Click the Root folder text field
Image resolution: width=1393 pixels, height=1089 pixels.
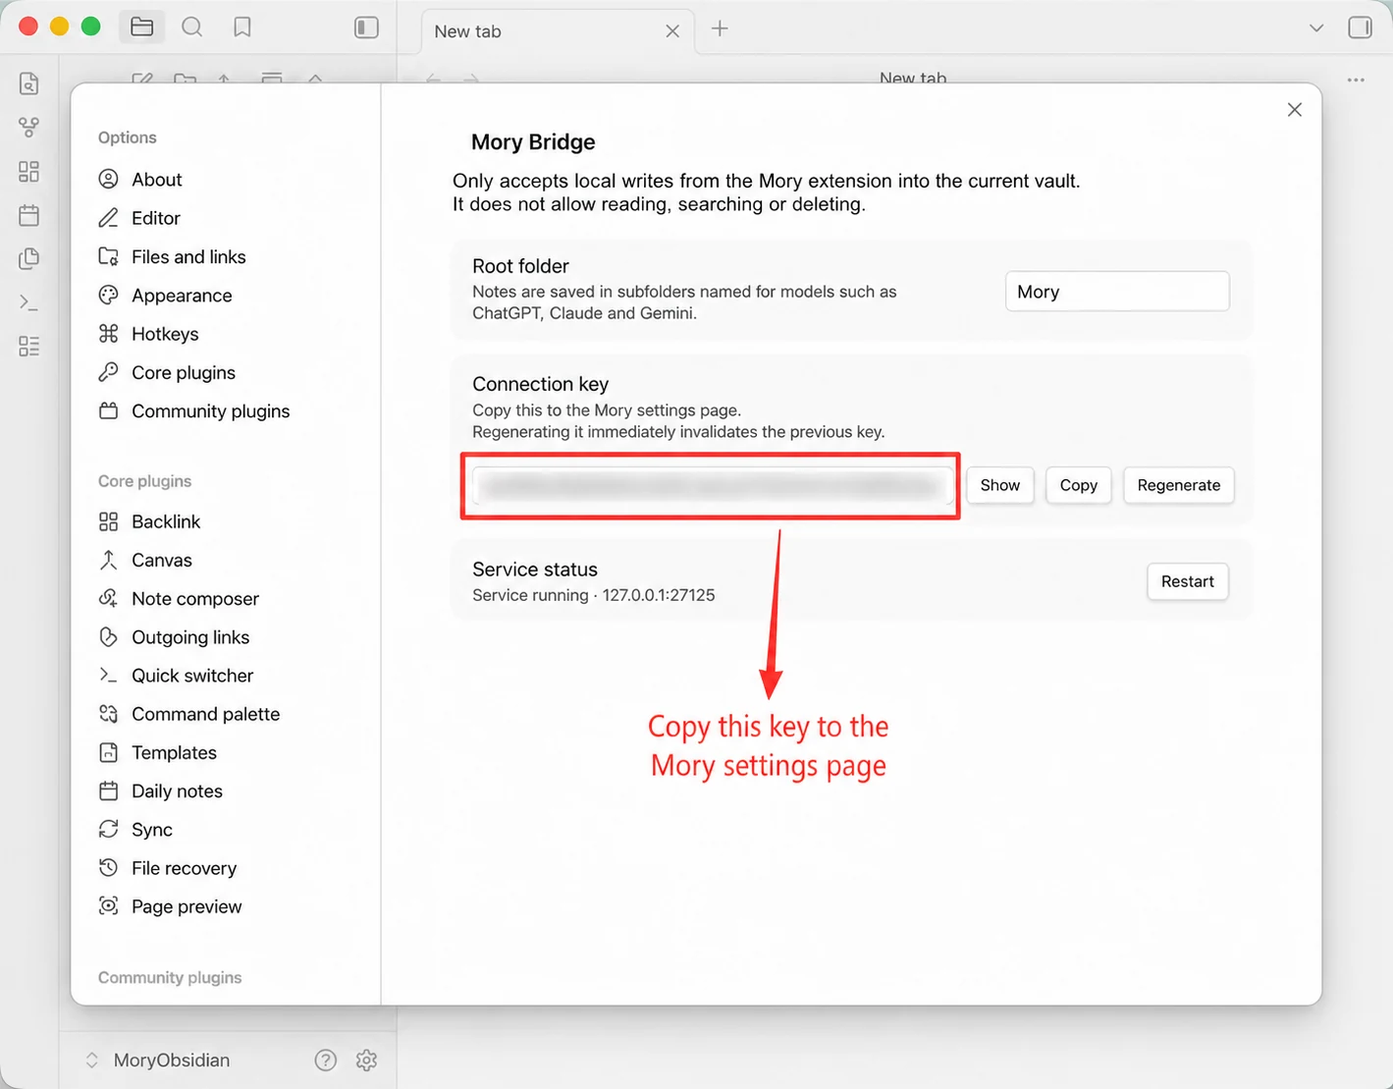coord(1117,292)
